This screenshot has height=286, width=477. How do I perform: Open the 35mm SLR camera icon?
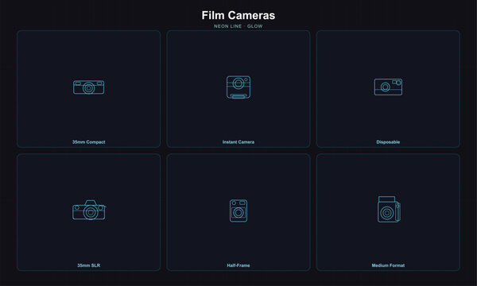pyautogui.click(x=89, y=210)
